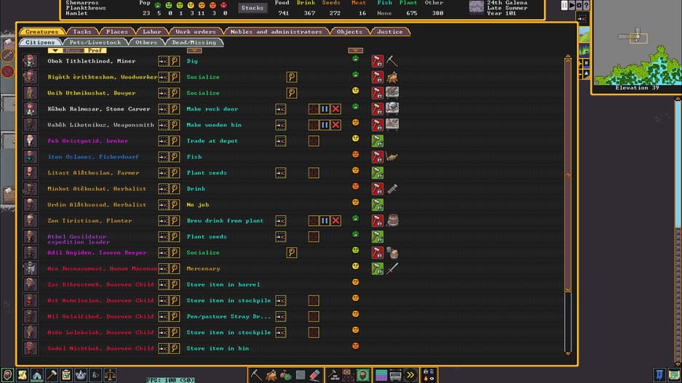Pause the Make wooden bin job
Viewport: 682px width, 383px height.
pyautogui.click(x=325, y=125)
